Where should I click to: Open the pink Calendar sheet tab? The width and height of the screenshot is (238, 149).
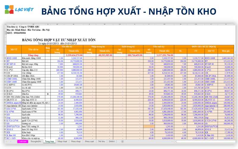click(x=23, y=141)
